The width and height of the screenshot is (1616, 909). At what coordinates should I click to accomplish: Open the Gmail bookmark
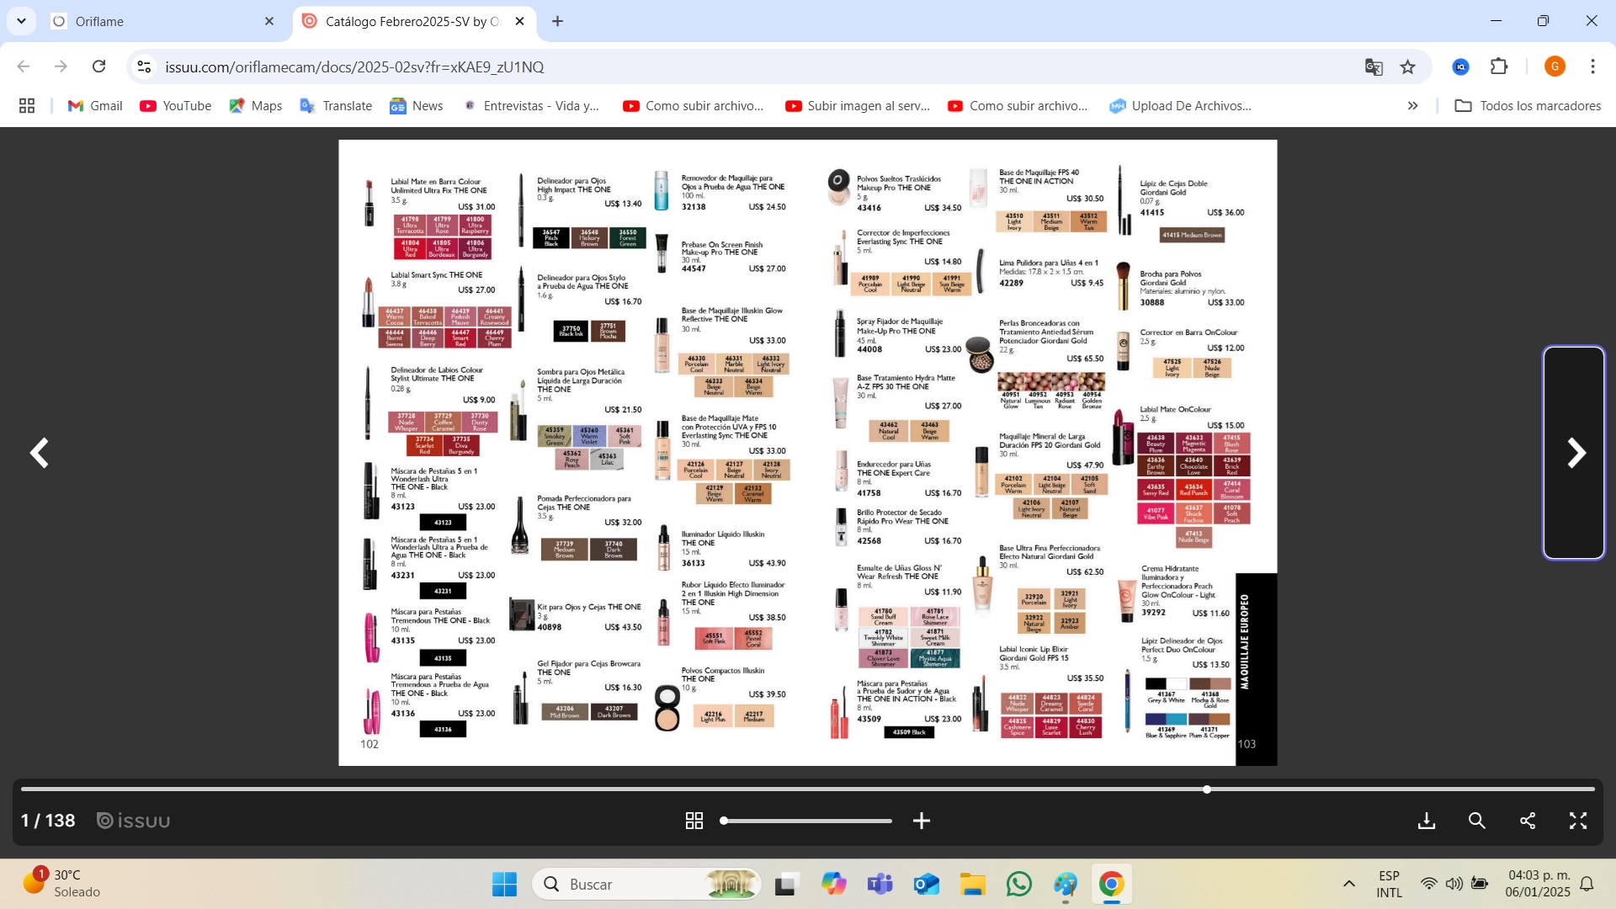pyautogui.click(x=95, y=105)
